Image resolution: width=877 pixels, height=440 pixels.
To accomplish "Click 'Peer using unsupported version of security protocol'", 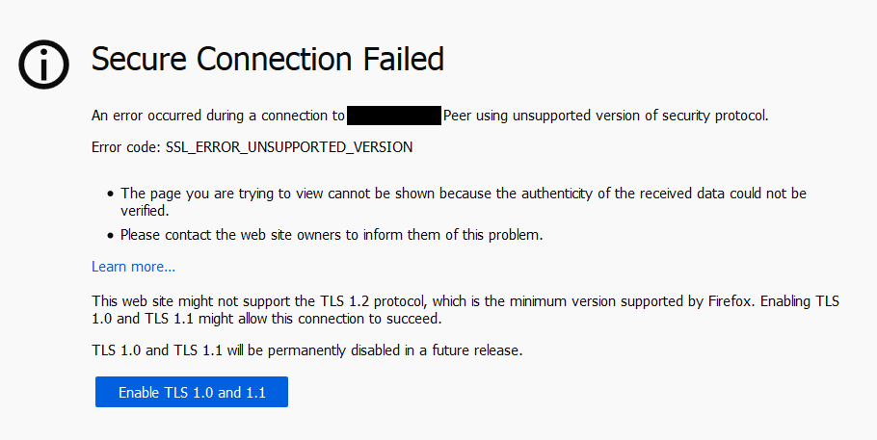I will point(605,116).
